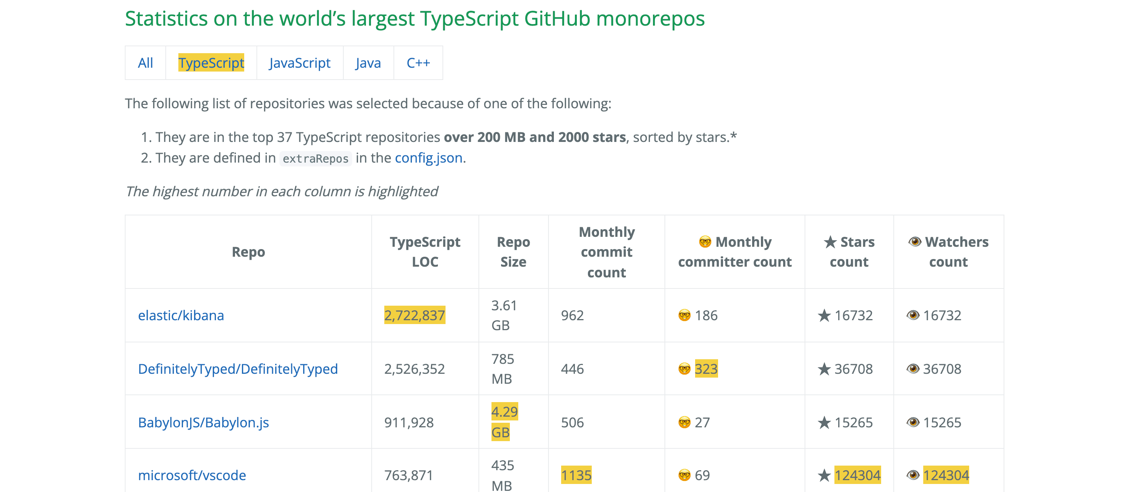Image resolution: width=1146 pixels, height=492 pixels.
Task: Click the page heading about TypeScript monorepos
Action: [415, 18]
